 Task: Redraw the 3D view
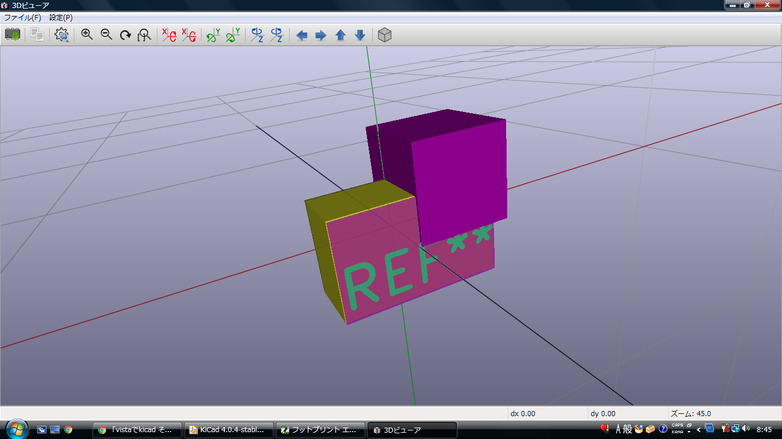click(125, 35)
